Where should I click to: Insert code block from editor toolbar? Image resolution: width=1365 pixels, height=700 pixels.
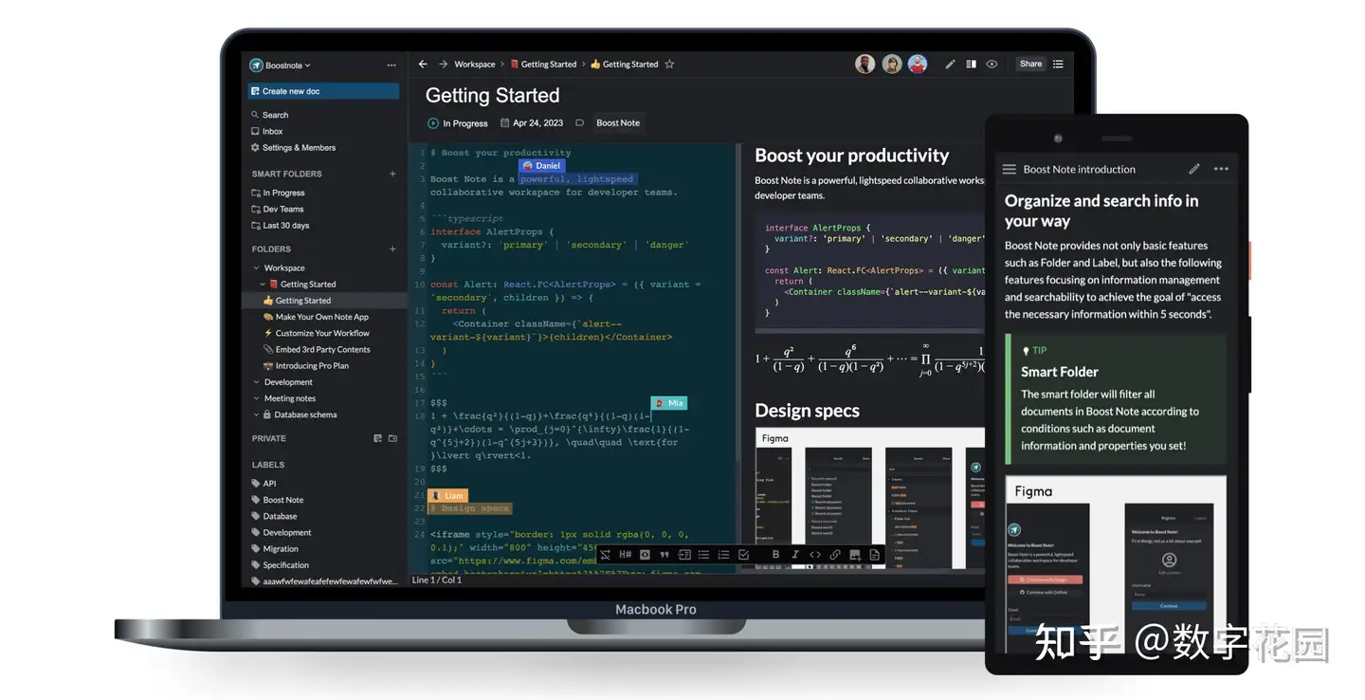[645, 555]
